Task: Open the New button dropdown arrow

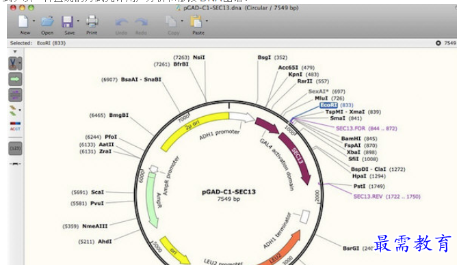Action: pos(34,20)
